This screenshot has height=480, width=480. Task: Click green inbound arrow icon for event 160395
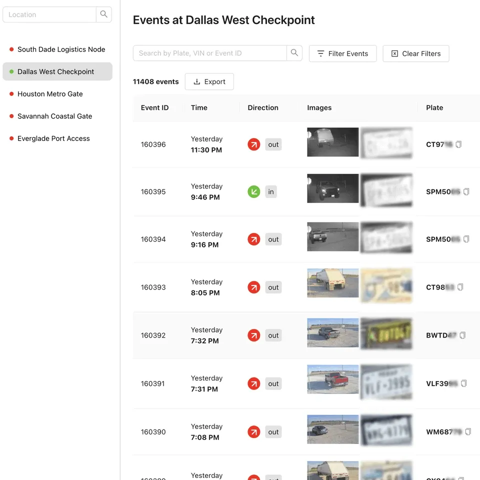254,191
